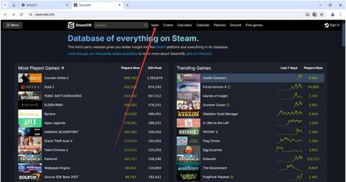Click the Egg Surprise thumbnail

point(188,150)
